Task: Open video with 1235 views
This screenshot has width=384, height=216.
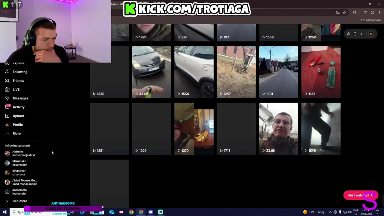Action: point(109,72)
